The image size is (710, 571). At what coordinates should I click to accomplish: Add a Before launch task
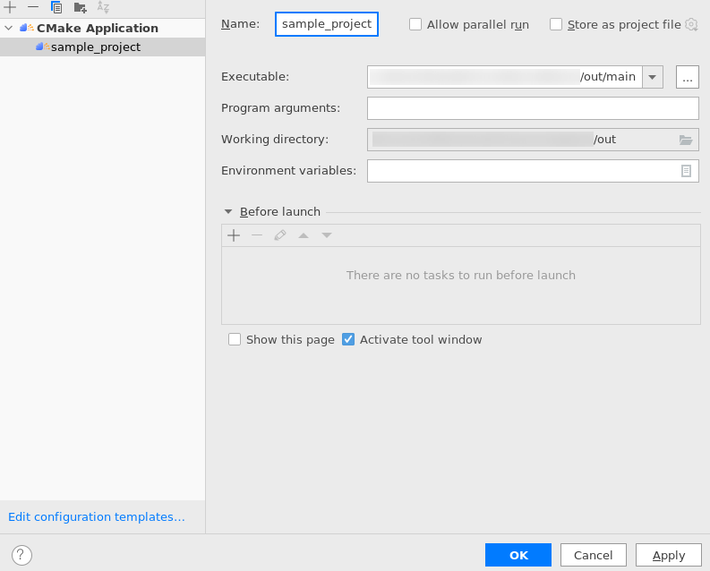pos(234,235)
